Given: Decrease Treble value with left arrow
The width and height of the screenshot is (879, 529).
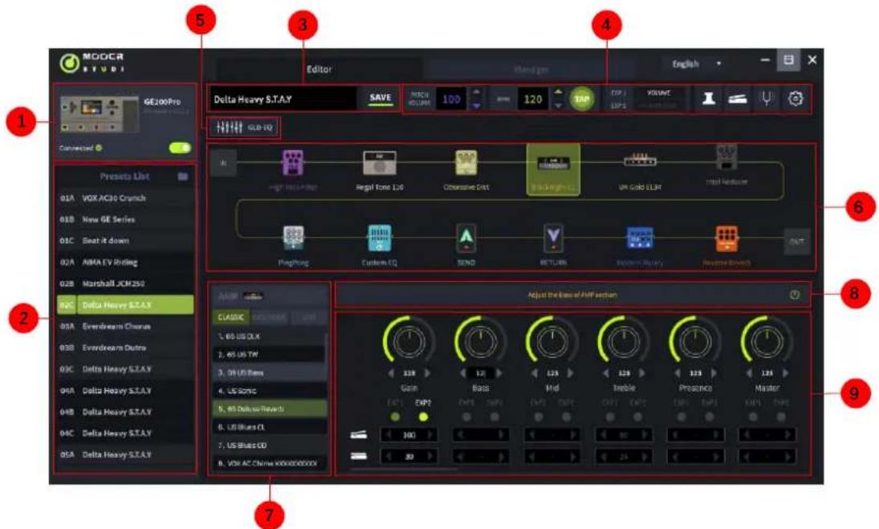Looking at the screenshot, I should point(606,372).
